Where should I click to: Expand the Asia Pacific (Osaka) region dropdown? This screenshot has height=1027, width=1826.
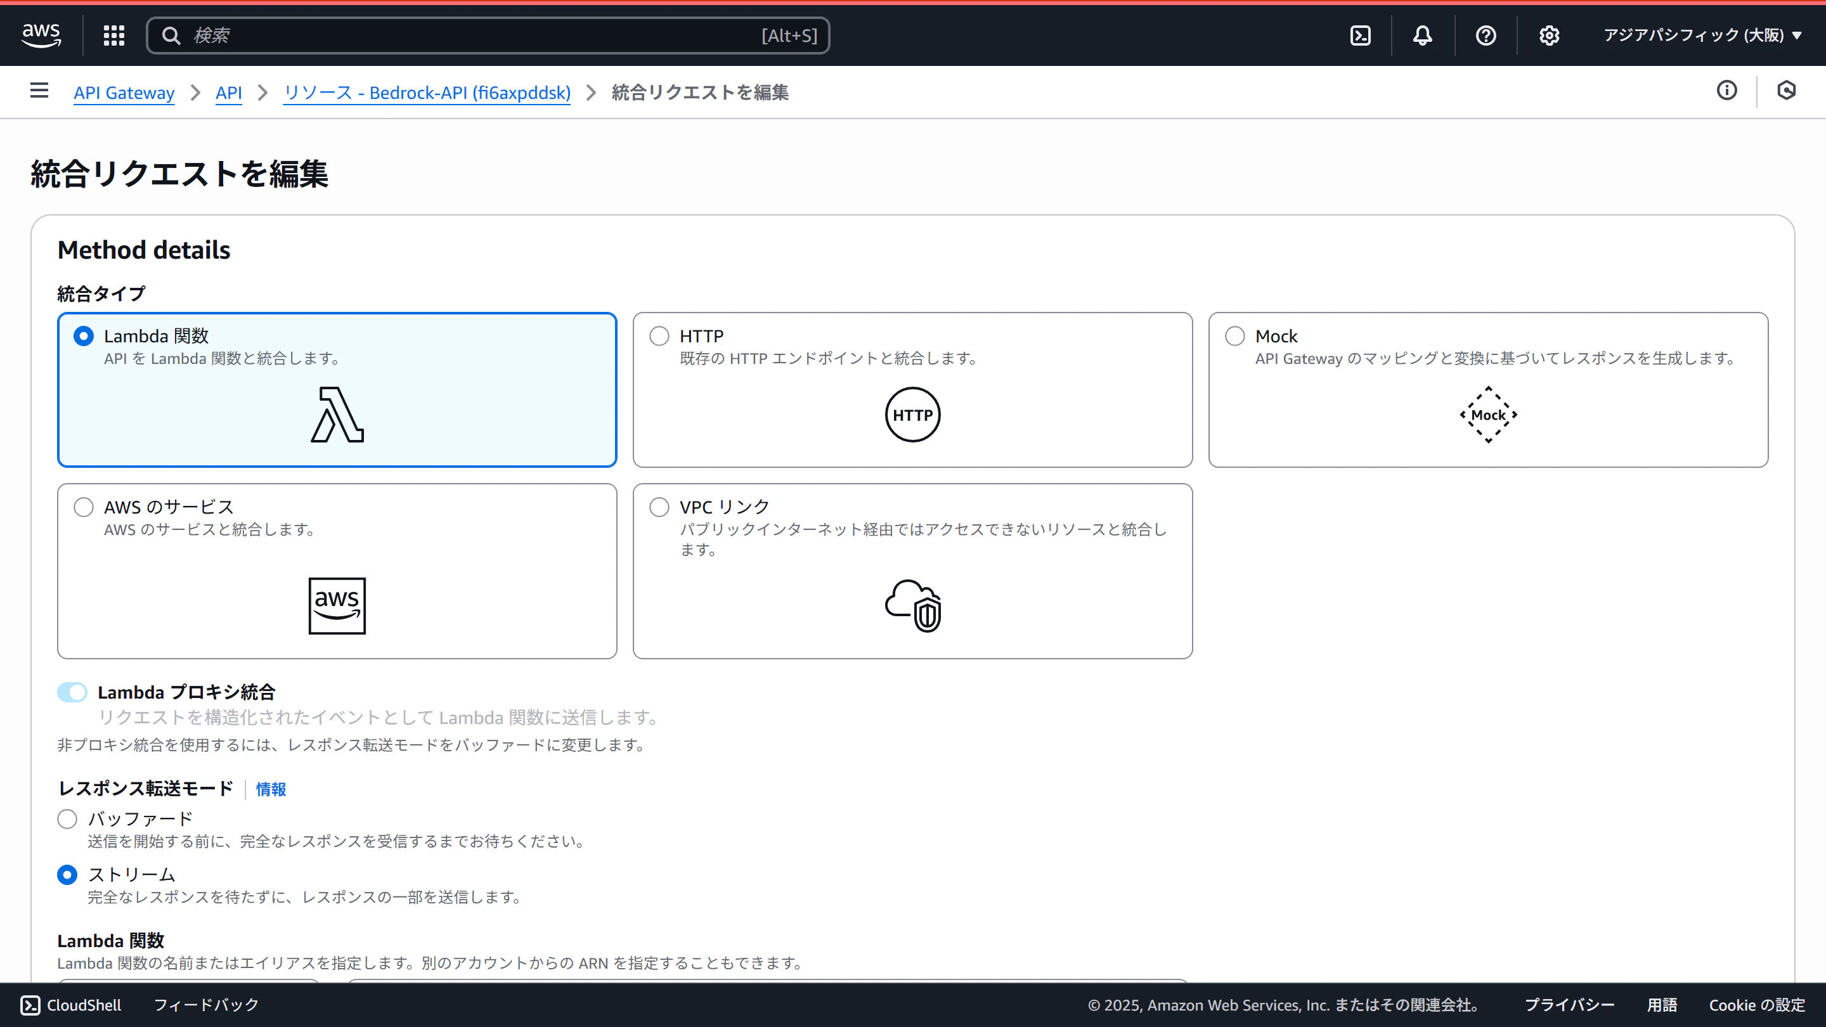click(1702, 36)
